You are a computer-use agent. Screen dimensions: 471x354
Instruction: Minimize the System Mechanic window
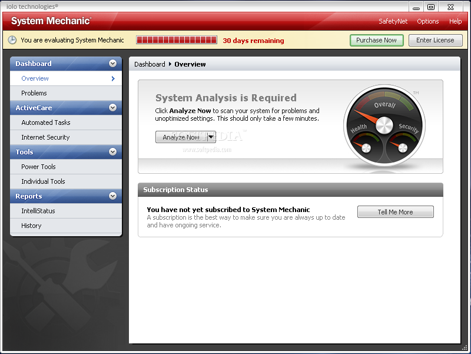[416, 7]
